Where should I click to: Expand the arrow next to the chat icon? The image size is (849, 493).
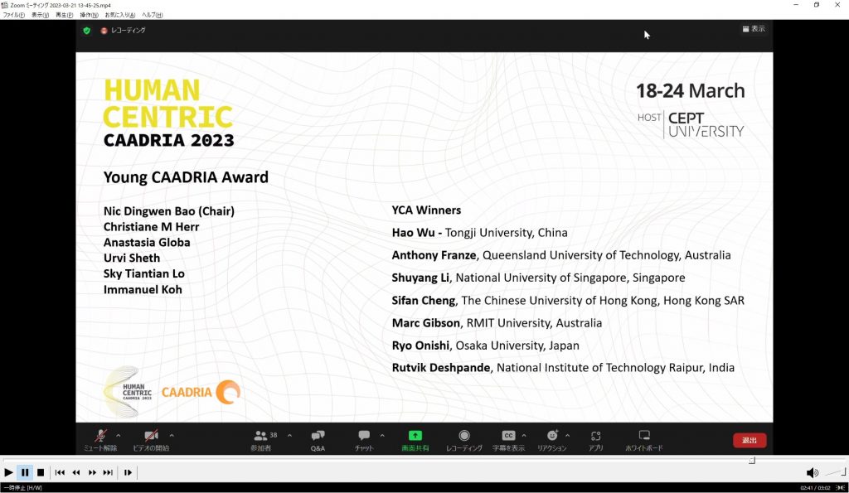[382, 435]
